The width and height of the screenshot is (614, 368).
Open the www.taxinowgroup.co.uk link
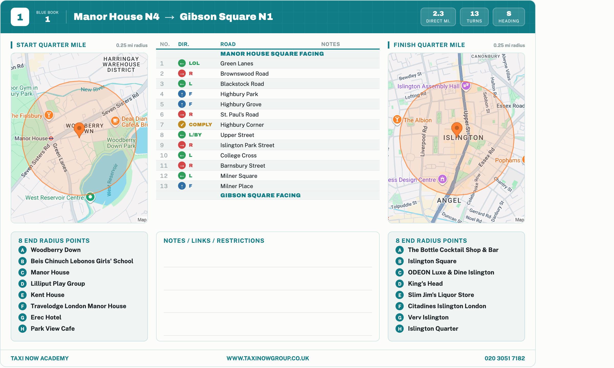pos(268,358)
